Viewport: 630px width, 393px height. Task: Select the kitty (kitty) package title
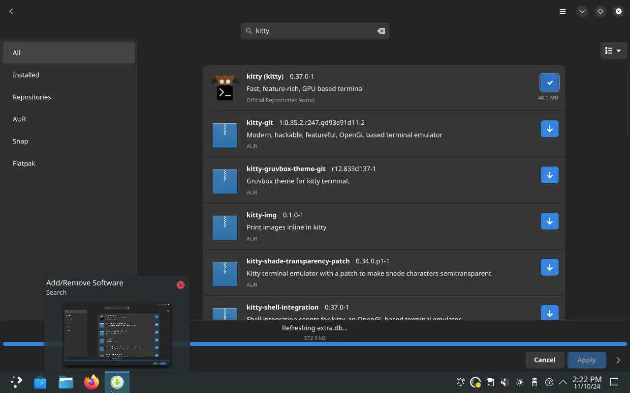coord(265,76)
